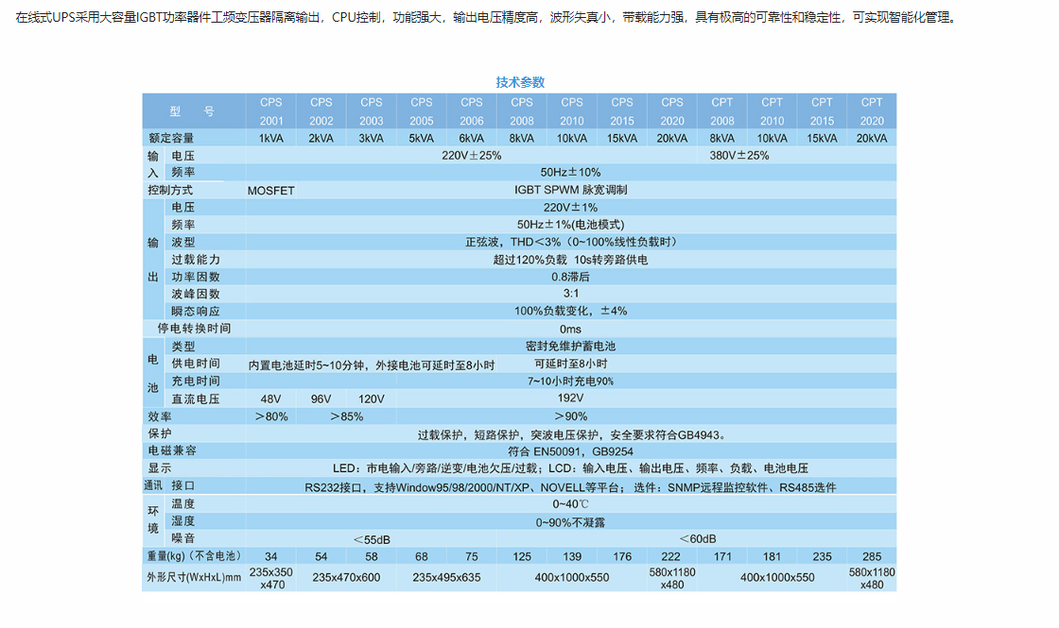Click the 技术参数 table title

click(x=520, y=82)
